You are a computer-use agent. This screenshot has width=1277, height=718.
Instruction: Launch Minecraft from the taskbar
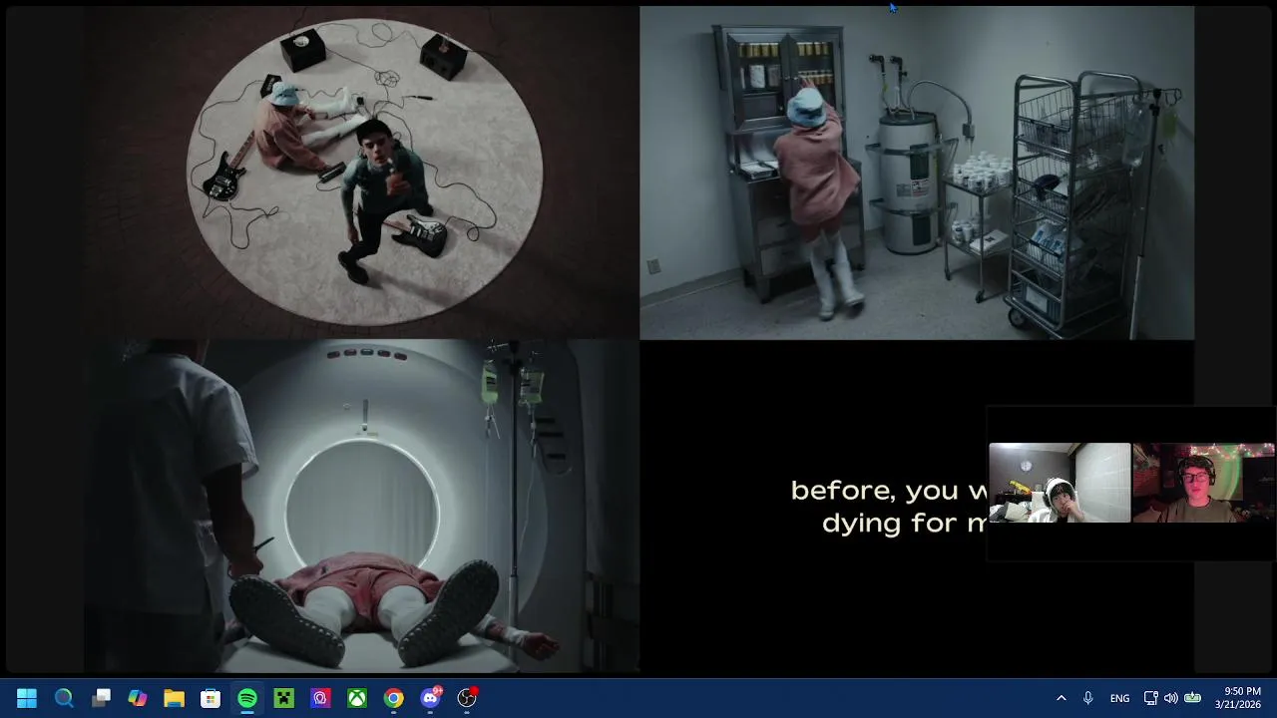[x=284, y=698]
